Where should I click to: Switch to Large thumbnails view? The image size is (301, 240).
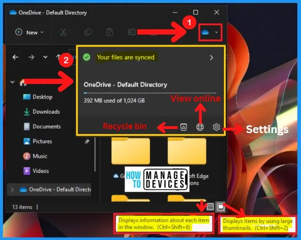point(221,207)
